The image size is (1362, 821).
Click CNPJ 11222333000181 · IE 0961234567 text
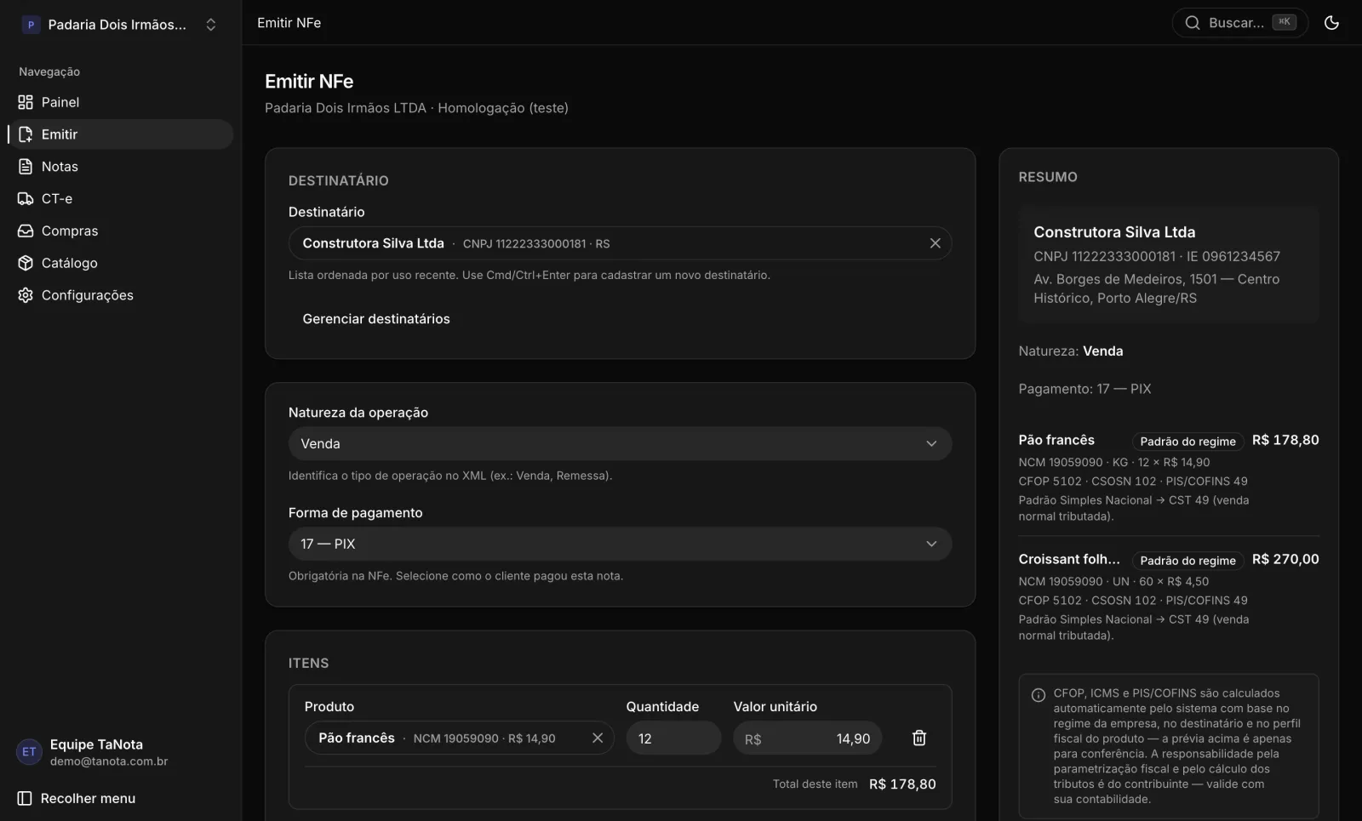[x=1157, y=256]
